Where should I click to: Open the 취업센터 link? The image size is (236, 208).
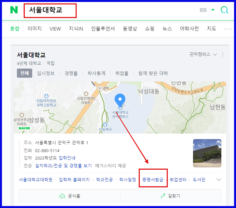click(x=178, y=180)
